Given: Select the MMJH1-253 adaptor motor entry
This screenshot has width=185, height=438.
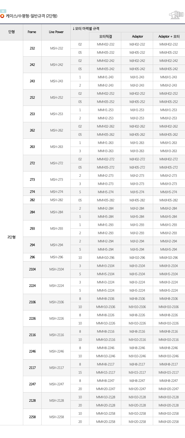Looking at the screenshot, I should 169,110.
